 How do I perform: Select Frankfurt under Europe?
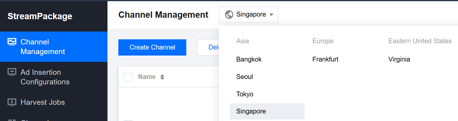click(x=325, y=59)
